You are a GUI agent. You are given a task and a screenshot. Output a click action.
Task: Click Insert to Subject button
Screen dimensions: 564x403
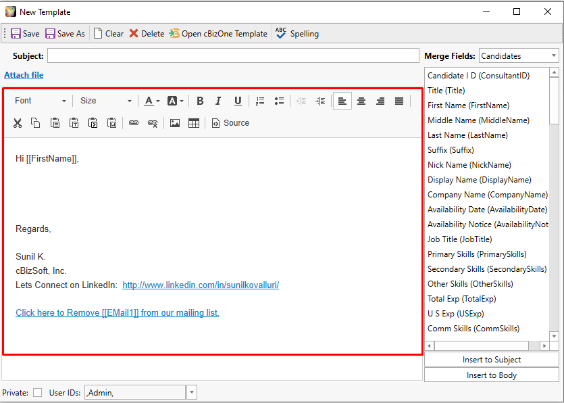492,360
